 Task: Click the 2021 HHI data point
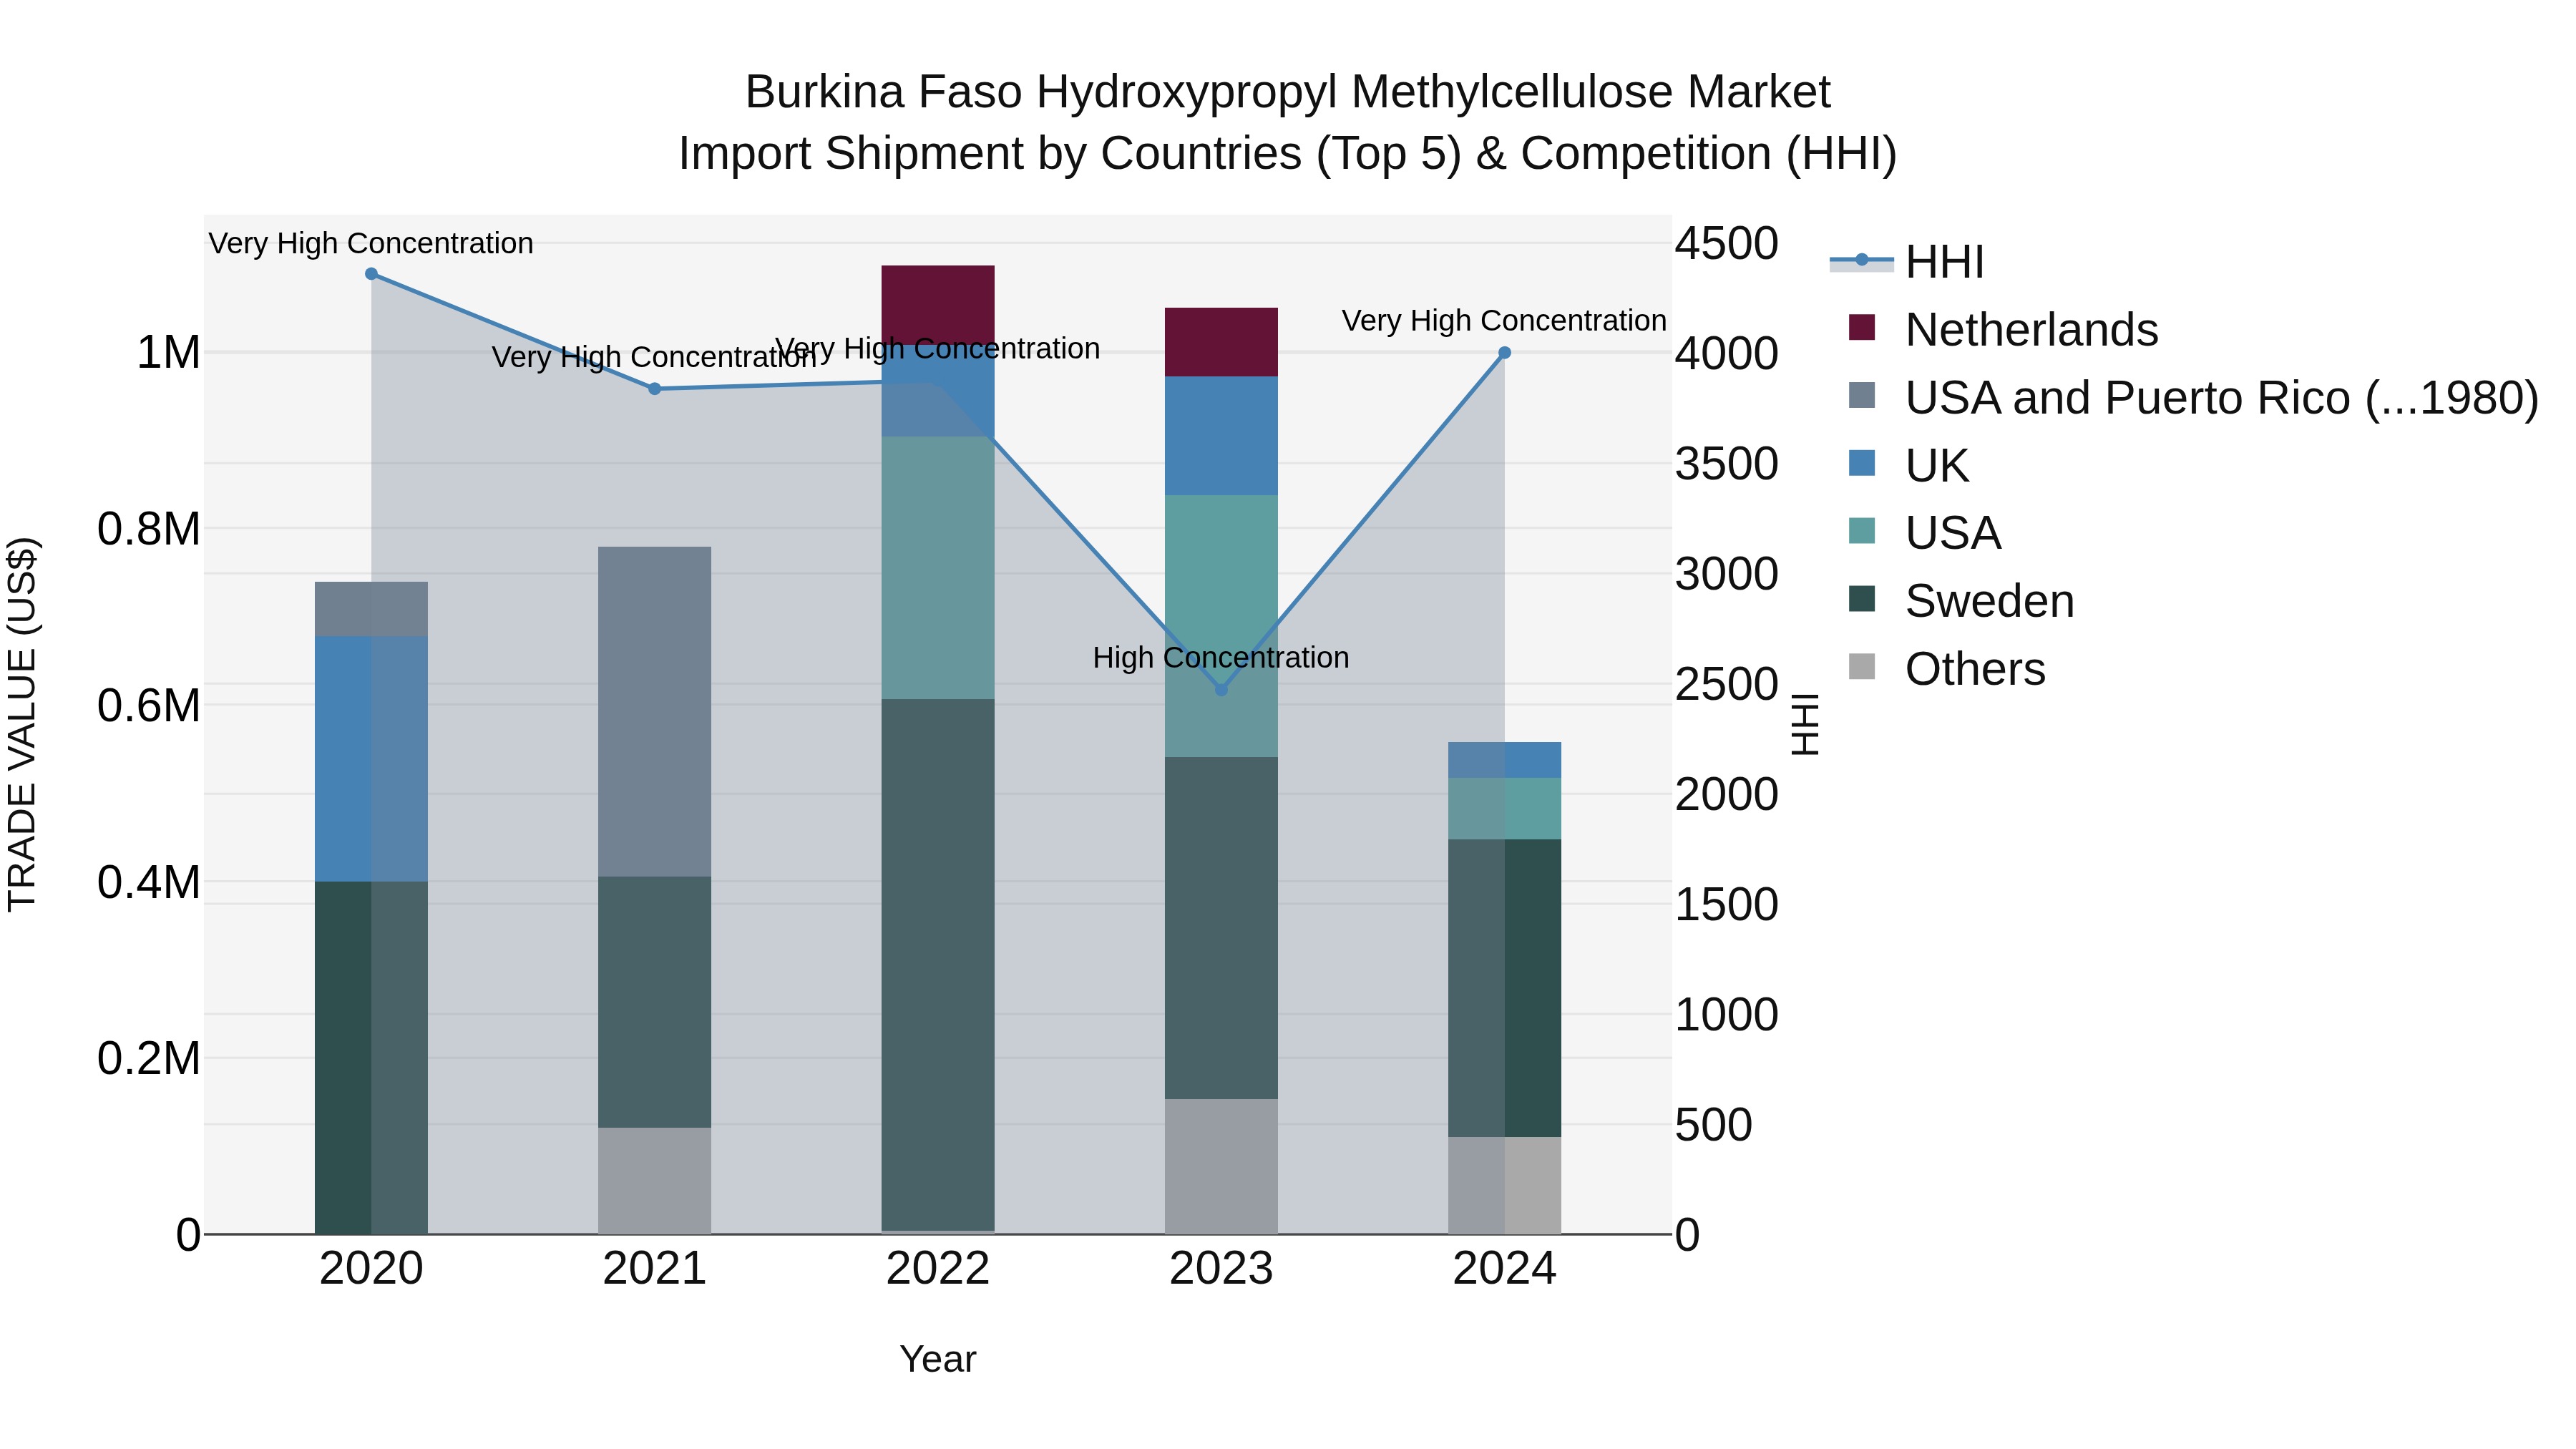655,389
